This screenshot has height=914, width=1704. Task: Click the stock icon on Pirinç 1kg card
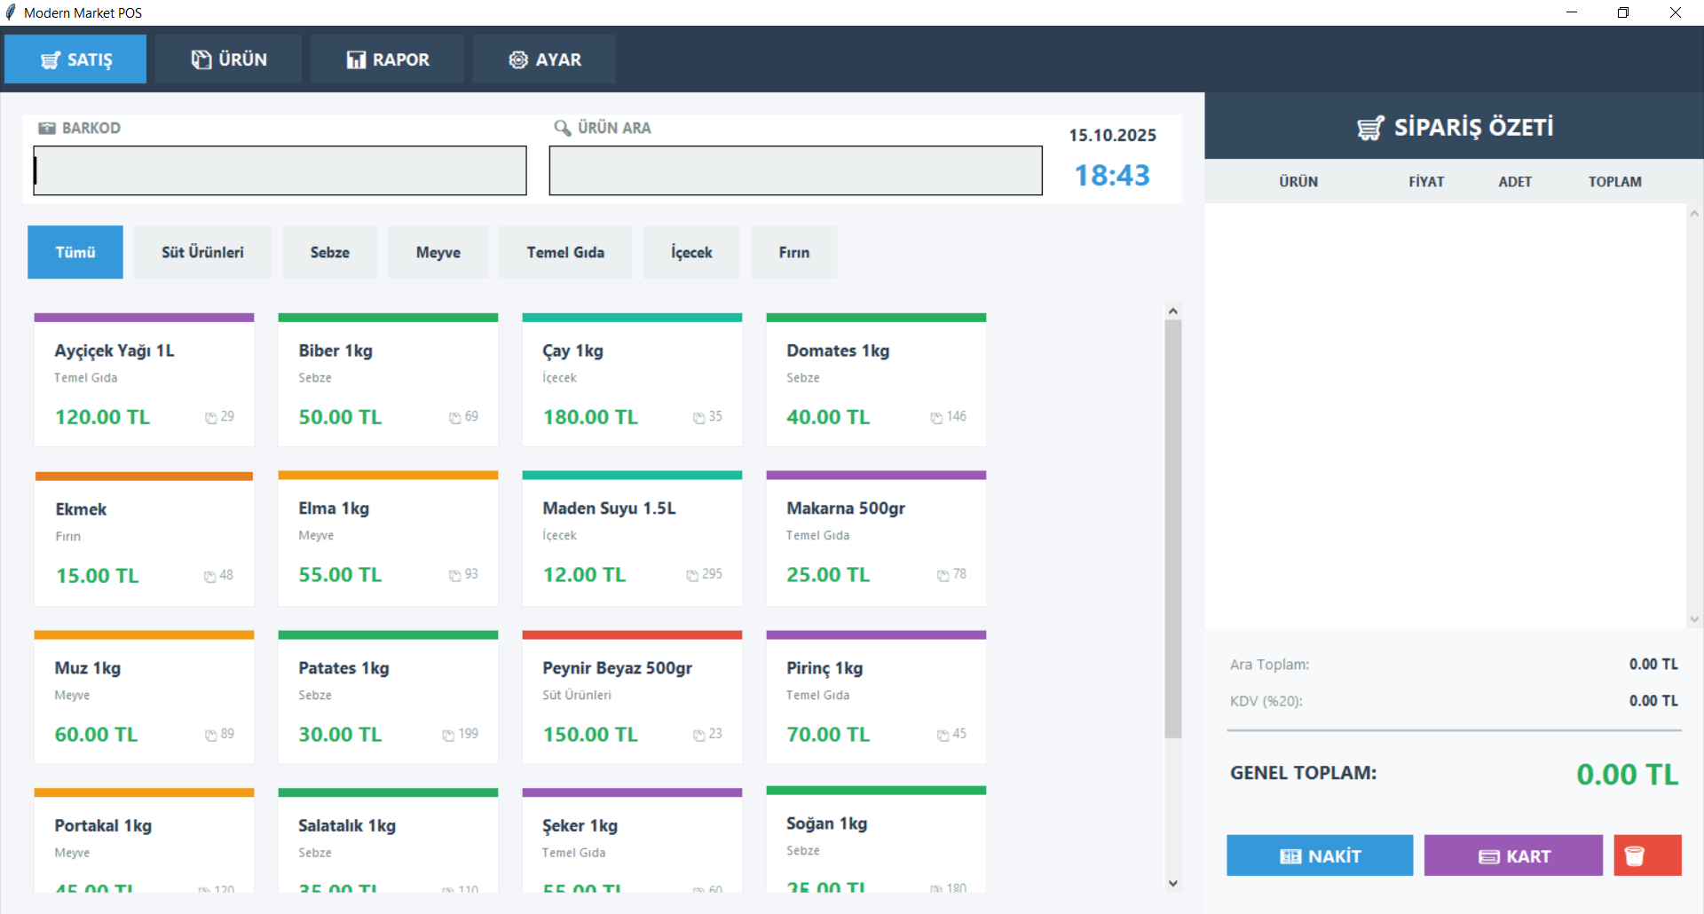pos(943,736)
